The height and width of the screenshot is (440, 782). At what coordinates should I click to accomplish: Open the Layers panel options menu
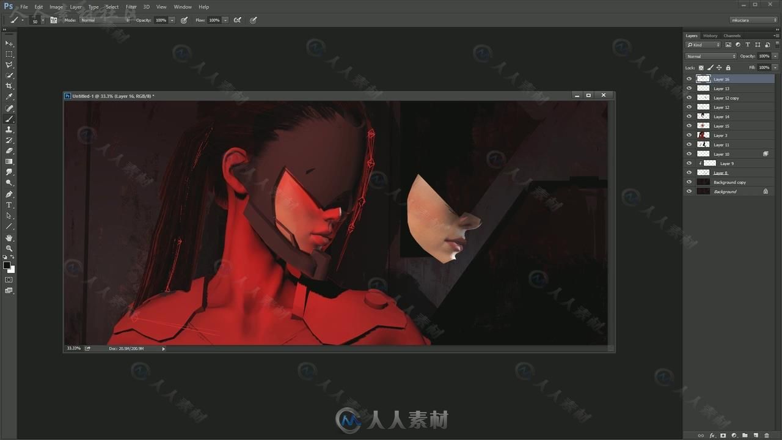777,35
